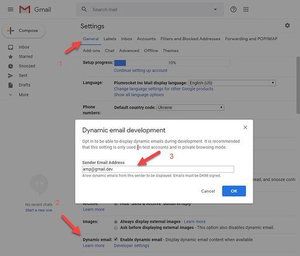Click OK in the dialog

tap(234, 191)
